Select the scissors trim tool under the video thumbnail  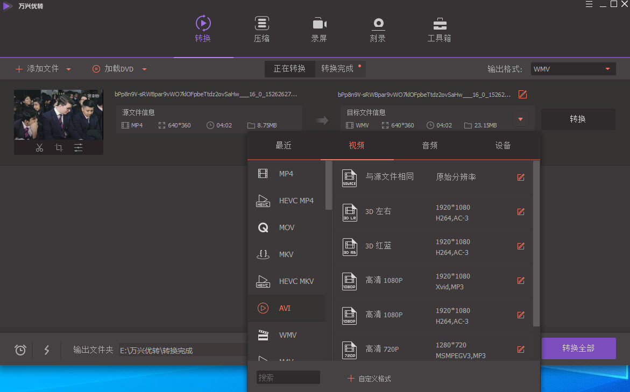click(x=39, y=147)
